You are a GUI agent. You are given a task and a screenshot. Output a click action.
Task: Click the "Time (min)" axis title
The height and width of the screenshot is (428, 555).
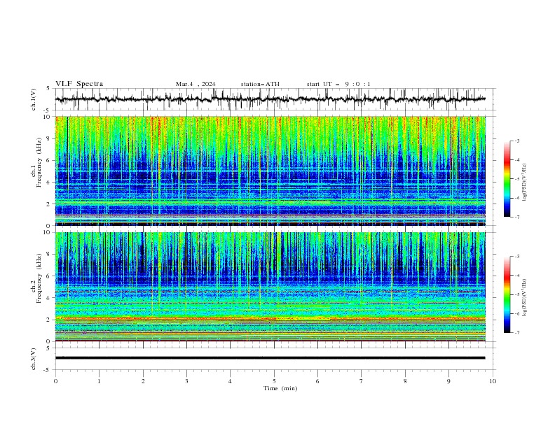click(x=280, y=388)
